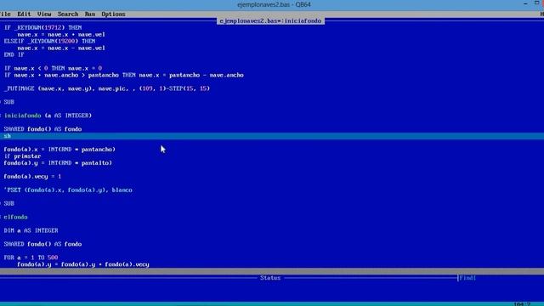Click the if primstar line
Viewport: 544px width, 306px height.
22,156
